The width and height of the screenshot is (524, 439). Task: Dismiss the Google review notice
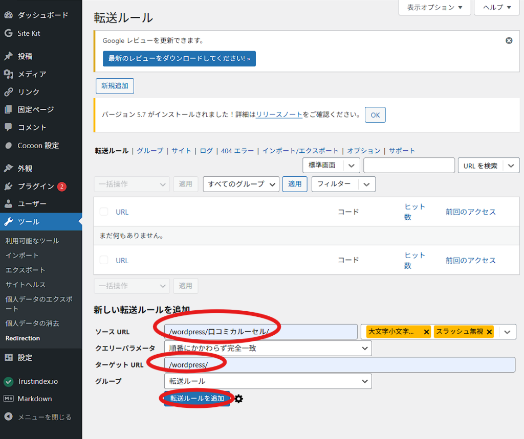[x=509, y=40]
